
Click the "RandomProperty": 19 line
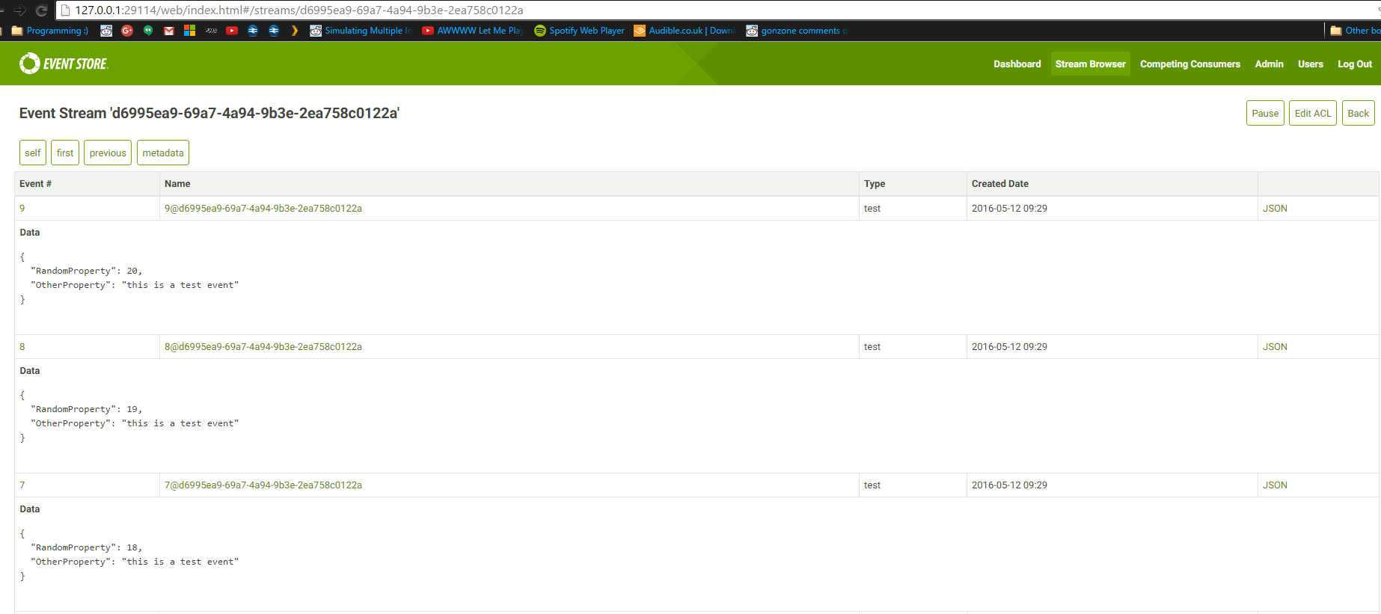(x=86, y=409)
